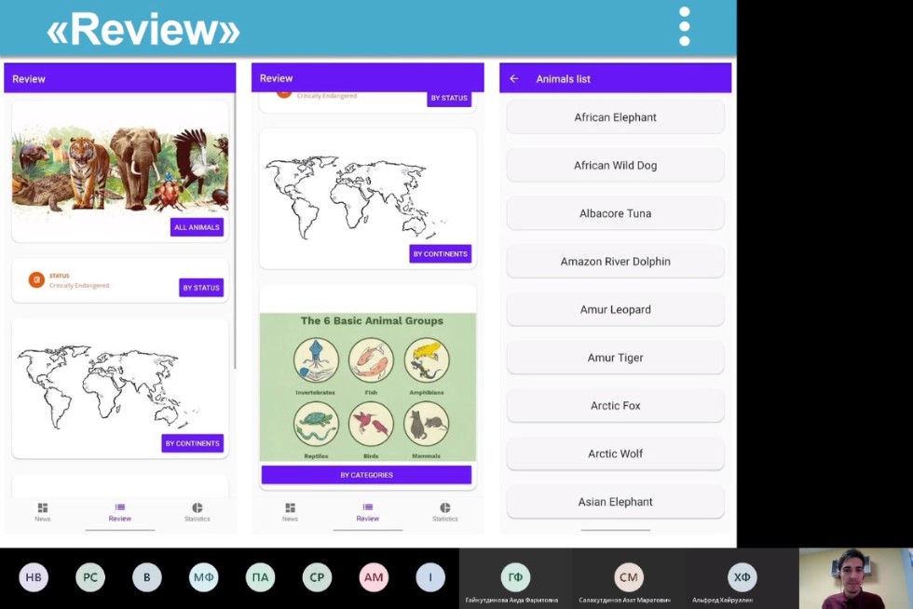Click the НВ participant avatar
The width and height of the screenshot is (913, 609).
pos(34,577)
